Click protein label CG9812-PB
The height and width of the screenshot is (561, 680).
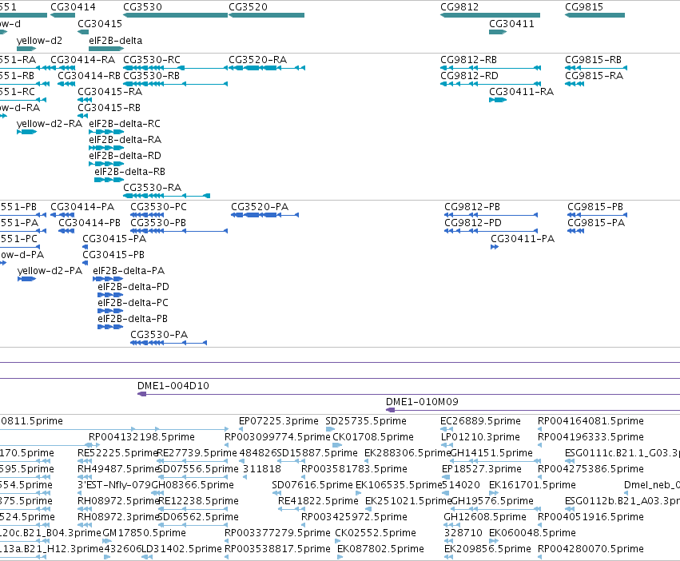(471, 208)
